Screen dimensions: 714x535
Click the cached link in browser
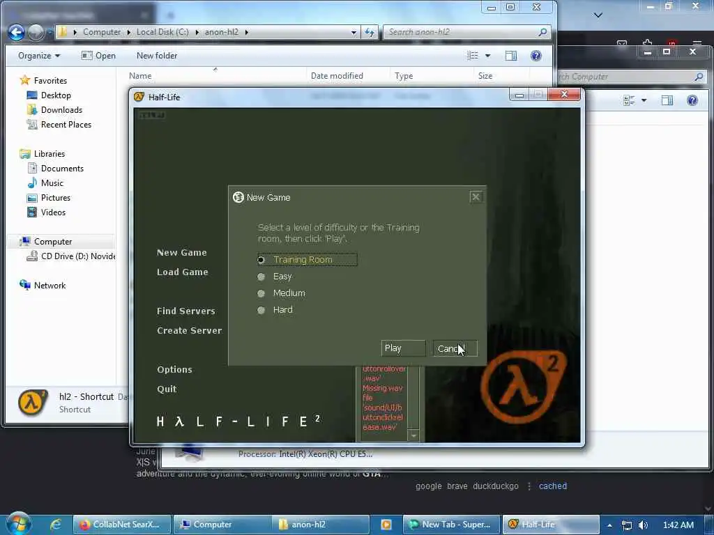tap(553, 486)
